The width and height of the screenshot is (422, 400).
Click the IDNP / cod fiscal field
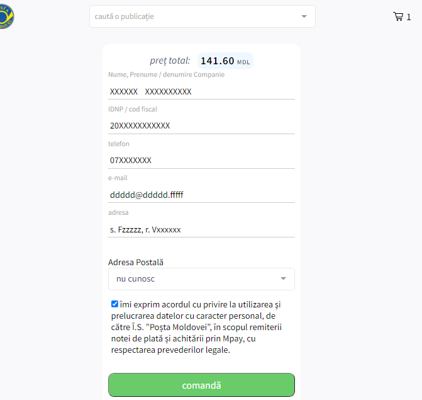(201, 126)
